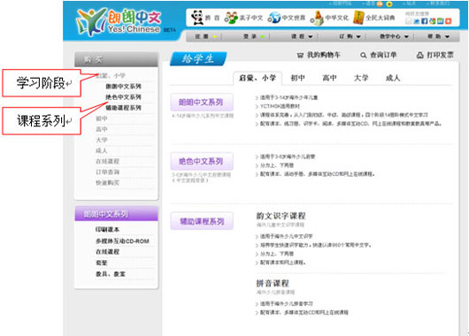Open 在线课程 in the 购买 sidebar
The height and width of the screenshot is (336, 469).
coord(107,162)
